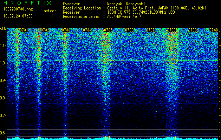
Task: Click the 0.8 frequency axis label
Action: (x=3, y=98)
